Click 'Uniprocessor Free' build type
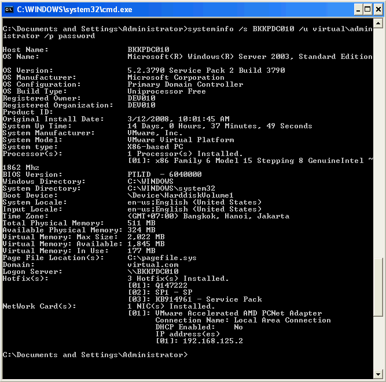Viewport: 386px width, 382px height. [167, 91]
